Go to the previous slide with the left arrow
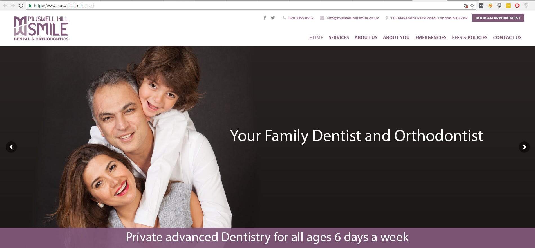Image resolution: width=535 pixels, height=248 pixels. click(x=11, y=147)
